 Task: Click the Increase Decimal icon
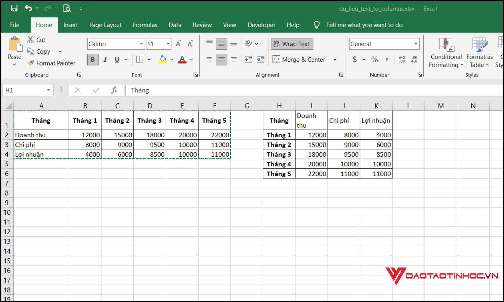click(402, 59)
